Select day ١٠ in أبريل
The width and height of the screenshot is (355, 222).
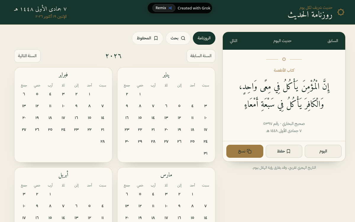click(x=24, y=206)
